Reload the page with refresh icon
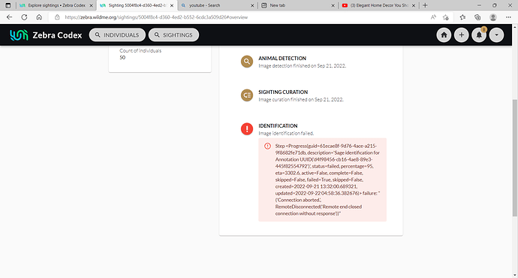Image resolution: width=518 pixels, height=278 pixels. (24, 17)
